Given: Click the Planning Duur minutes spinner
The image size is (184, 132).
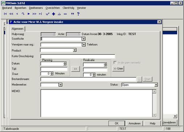Looking at the screenshot, I should click(52, 74).
